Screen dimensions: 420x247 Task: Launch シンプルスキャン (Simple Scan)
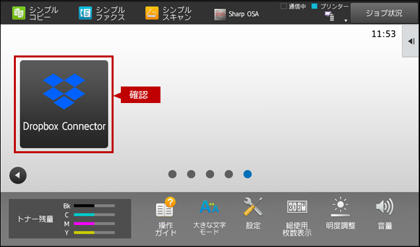click(168, 13)
